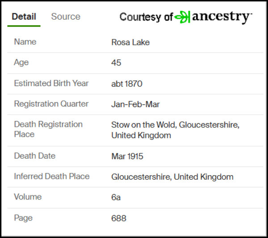Click the Name field label
Viewport: 268px width, 238px height.
click(25, 42)
